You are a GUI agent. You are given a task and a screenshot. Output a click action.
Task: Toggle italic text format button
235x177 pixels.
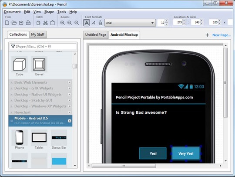(94, 23)
